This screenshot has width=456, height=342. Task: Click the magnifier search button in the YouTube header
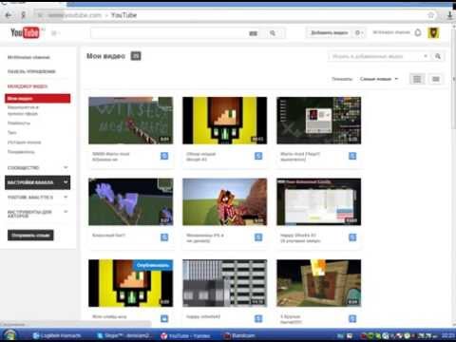[x=273, y=33]
